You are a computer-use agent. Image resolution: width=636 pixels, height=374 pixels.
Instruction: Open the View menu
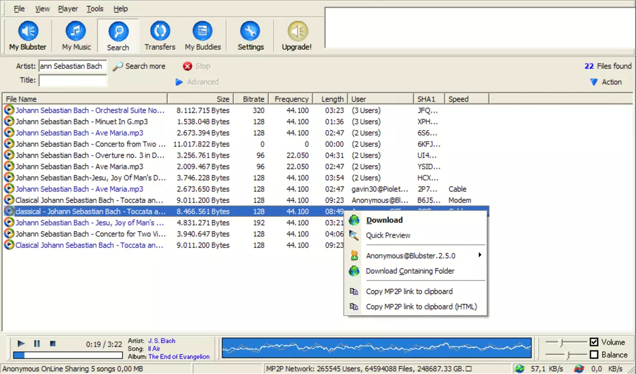coord(43,9)
